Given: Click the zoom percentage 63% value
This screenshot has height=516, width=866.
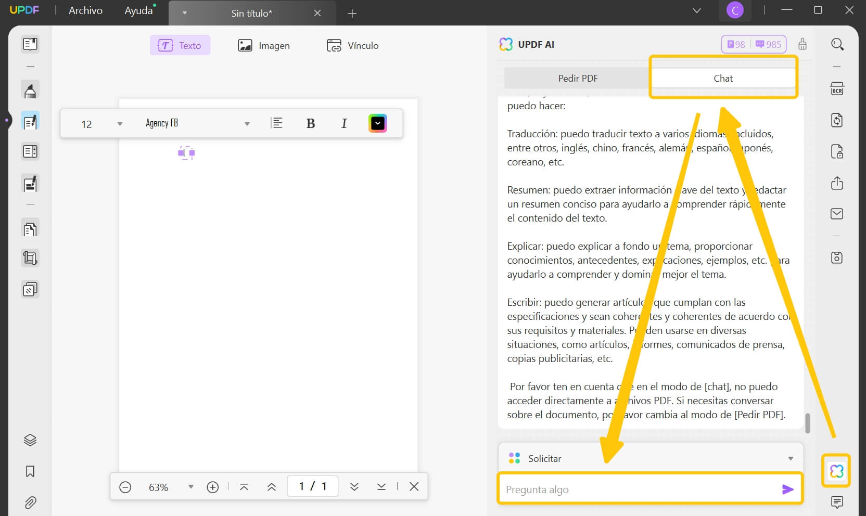Looking at the screenshot, I should [x=158, y=487].
